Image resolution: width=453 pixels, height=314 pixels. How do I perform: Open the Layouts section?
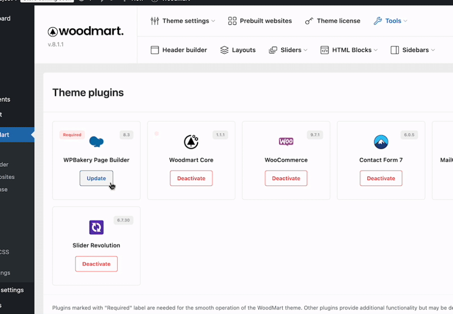pos(244,50)
